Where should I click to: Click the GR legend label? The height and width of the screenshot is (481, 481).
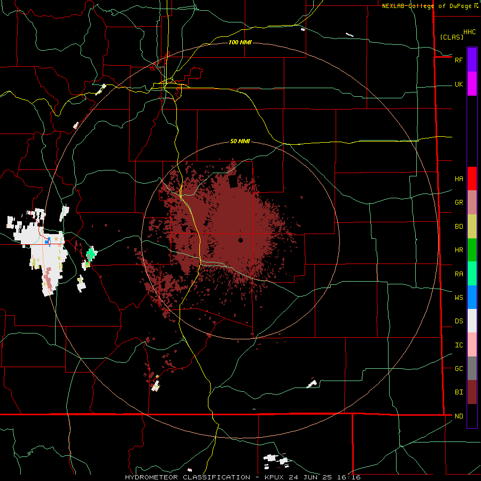pos(459,203)
